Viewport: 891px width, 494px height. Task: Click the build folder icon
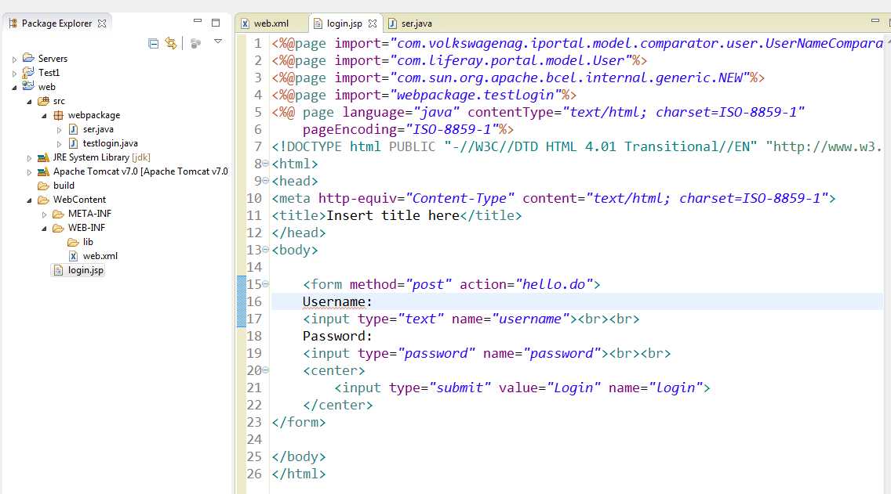[x=43, y=186]
